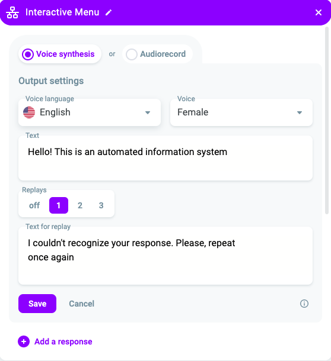Choose replay count 1
Image resolution: width=331 pixels, height=361 pixels.
point(59,205)
